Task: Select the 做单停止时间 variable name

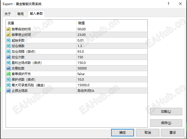Action: [21, 35]
